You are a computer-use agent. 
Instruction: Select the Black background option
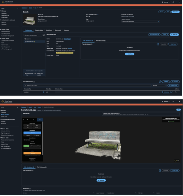[x=32, y=146]
